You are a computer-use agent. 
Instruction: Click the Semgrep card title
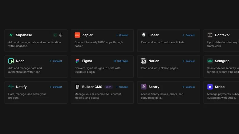click(222, 61)
